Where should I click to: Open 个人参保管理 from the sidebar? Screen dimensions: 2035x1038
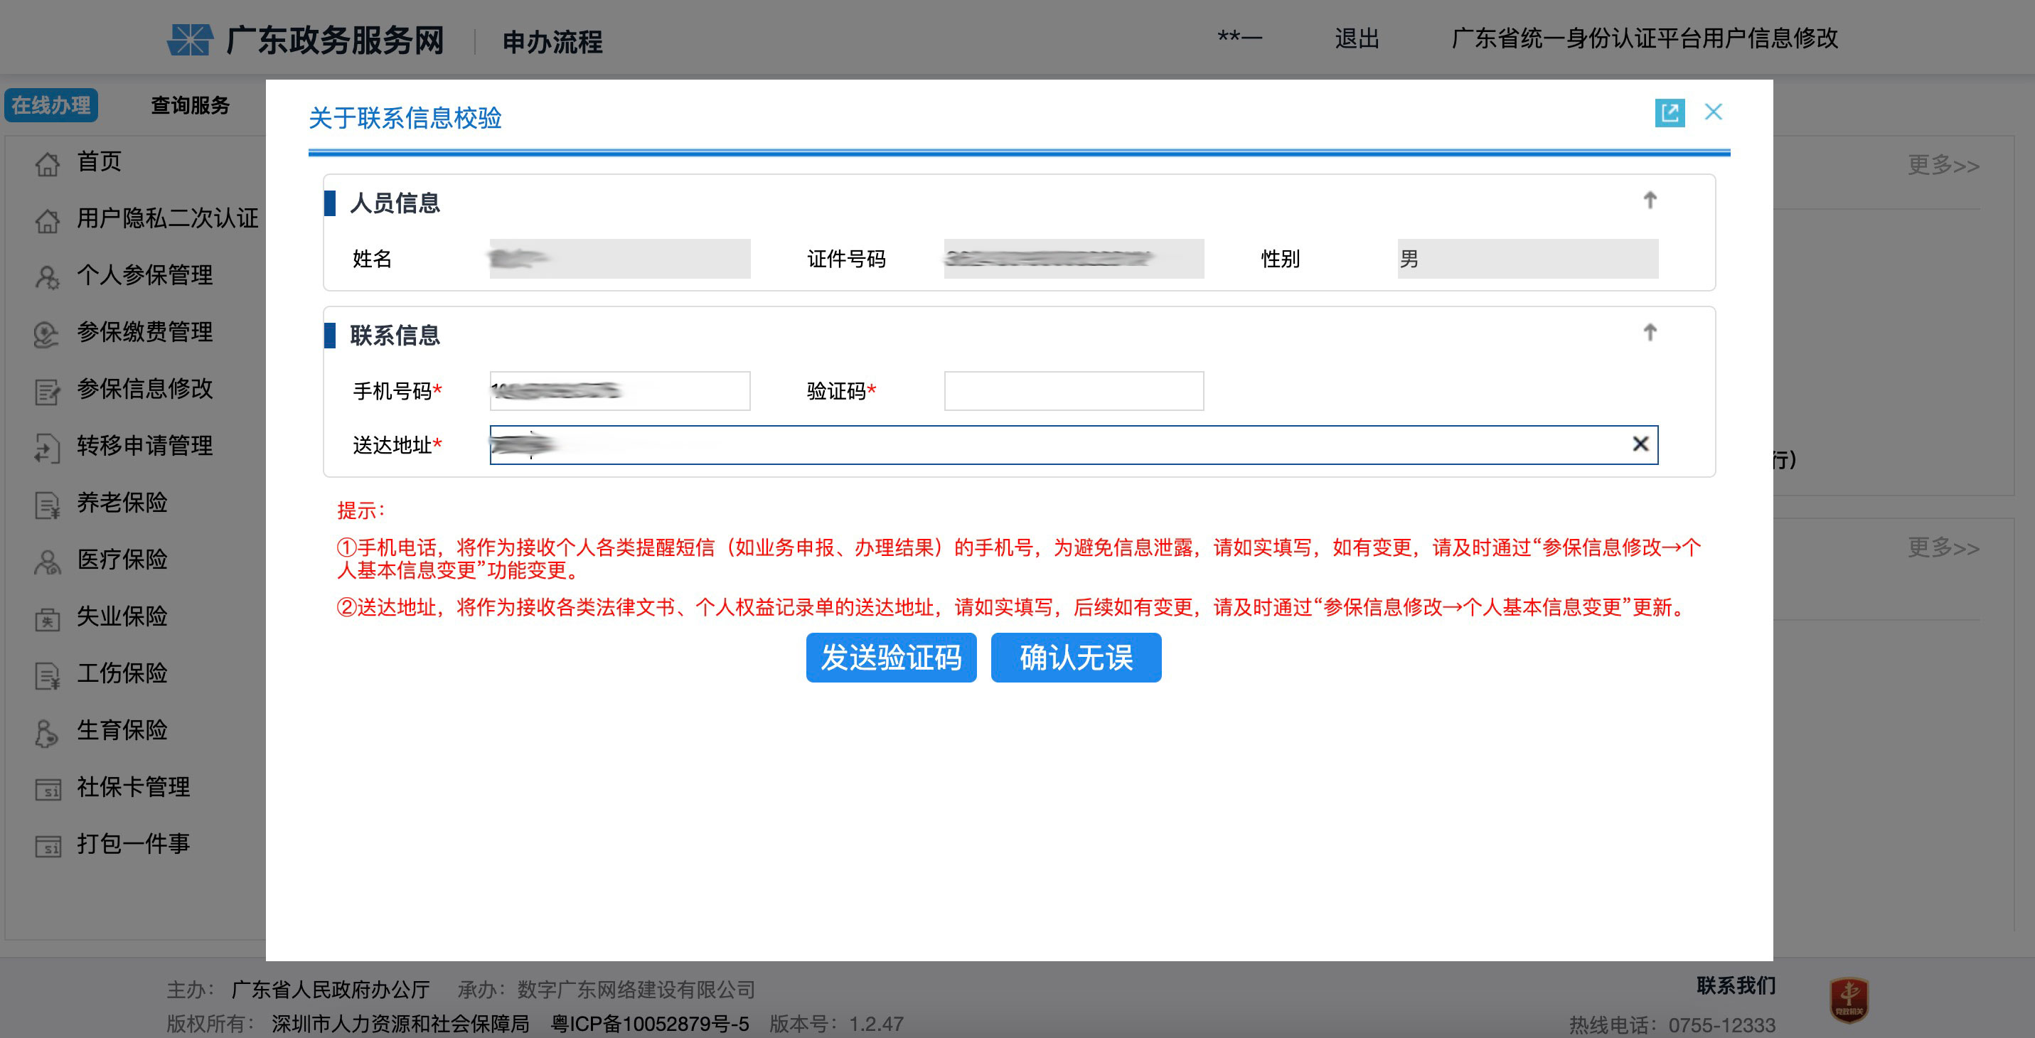pos(144,276)
